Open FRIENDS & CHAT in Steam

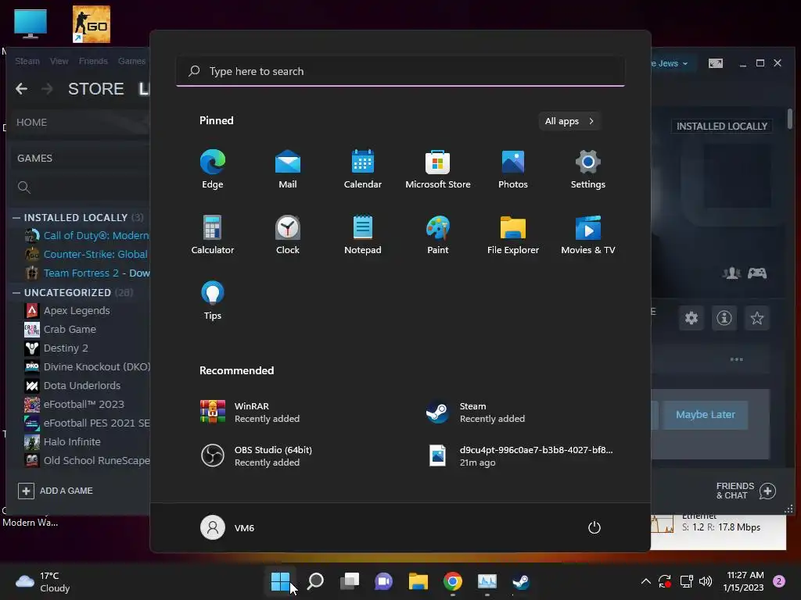[x=745, y=491]
